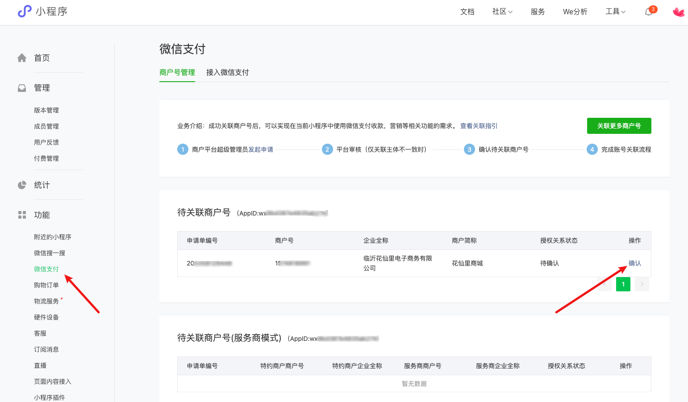Image resolution: width=688 pixels, height=402 pixels.
Task: Click the next page arrow
Action: point(642,284)
